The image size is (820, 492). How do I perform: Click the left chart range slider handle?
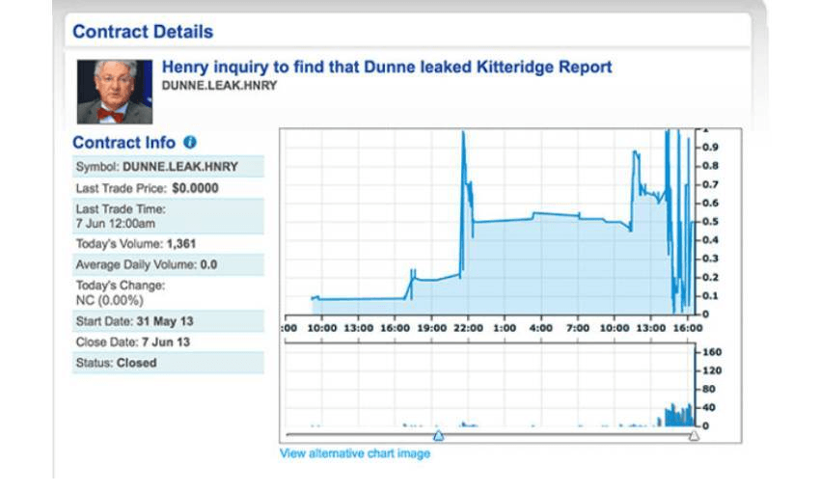[x=438, y=436]
